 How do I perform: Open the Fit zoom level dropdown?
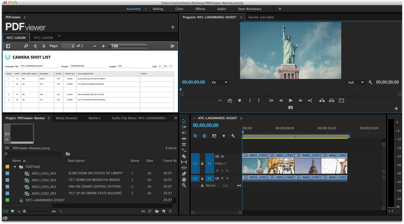219,82
